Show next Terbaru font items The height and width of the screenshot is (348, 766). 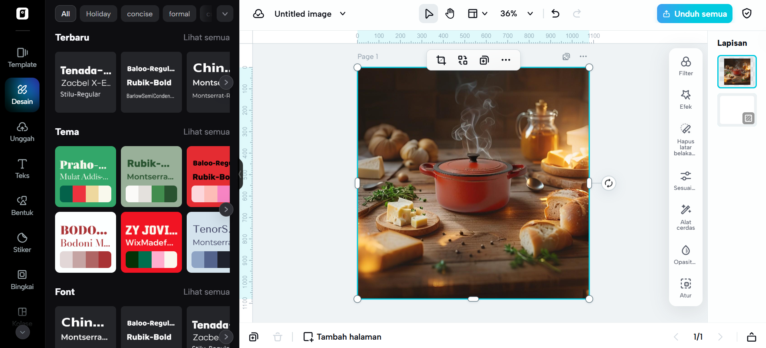click(x=226, y=82)
